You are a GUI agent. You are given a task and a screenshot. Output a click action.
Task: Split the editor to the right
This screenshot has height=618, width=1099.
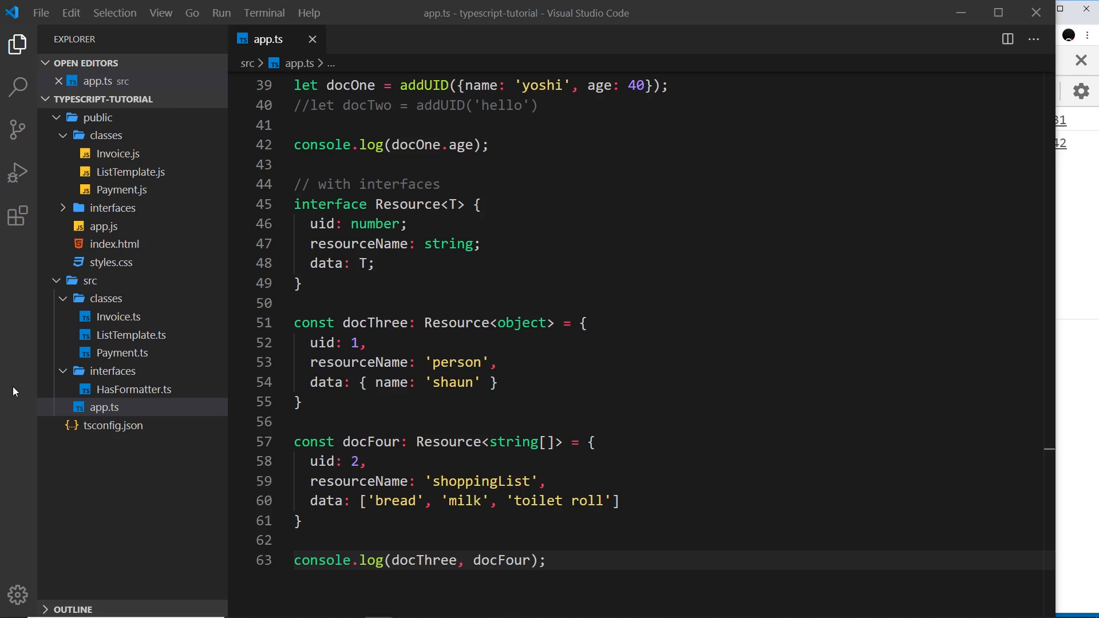(x=1007, y=39)
